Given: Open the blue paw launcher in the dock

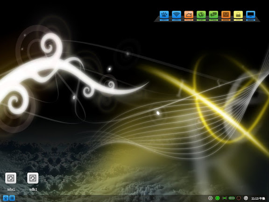Looking at the screenshot, I should pos(164,15).
